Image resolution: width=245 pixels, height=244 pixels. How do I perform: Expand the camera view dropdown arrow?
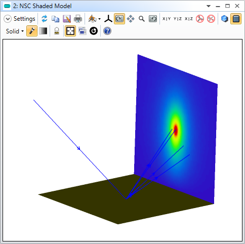99,19
